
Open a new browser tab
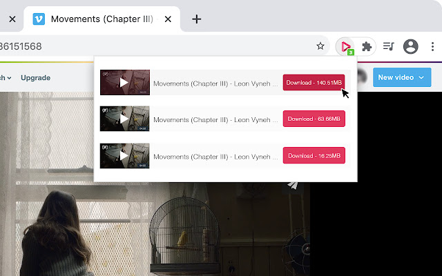click(196, 19)
